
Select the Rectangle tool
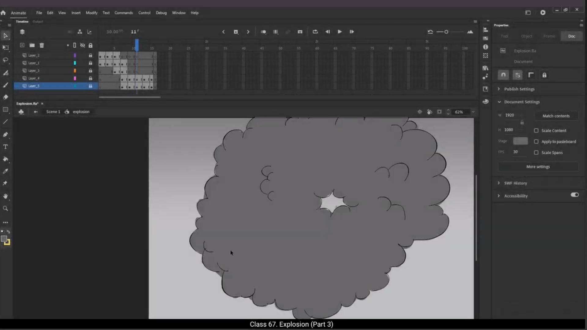point(6,110)
